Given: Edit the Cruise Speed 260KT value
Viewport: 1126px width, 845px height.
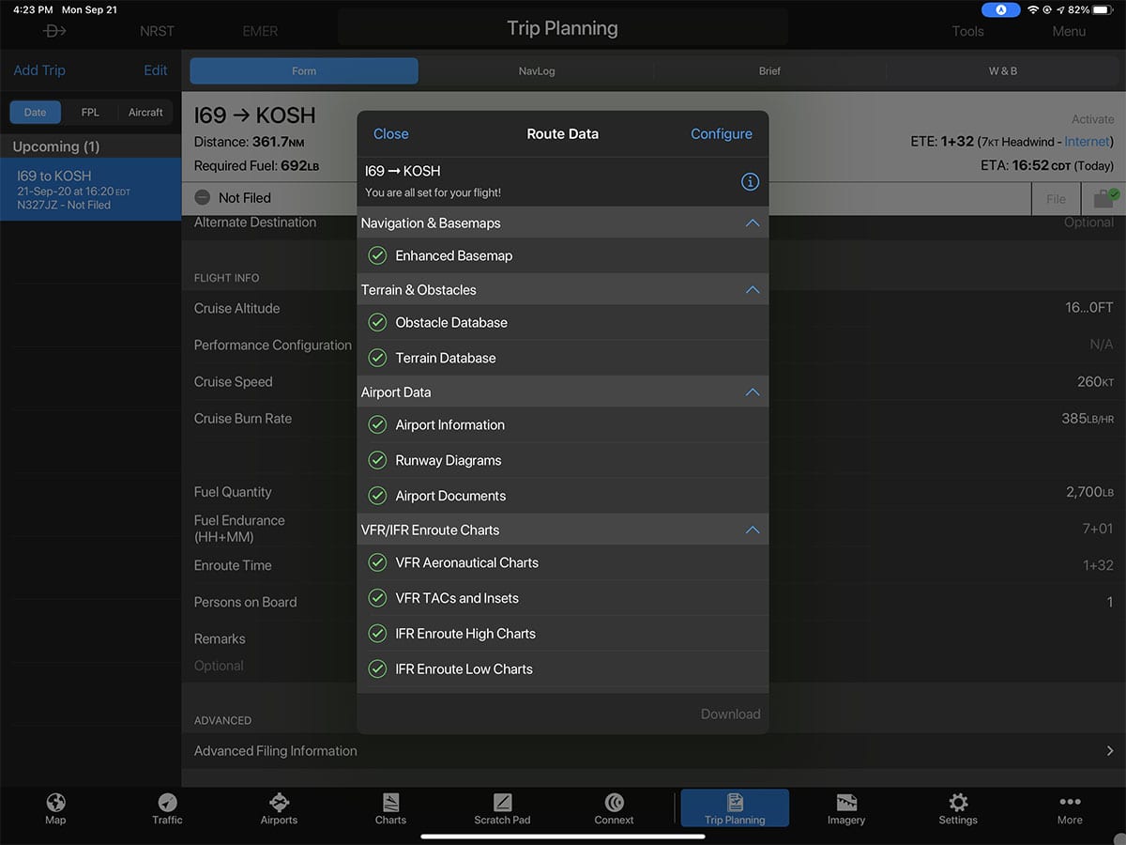Looking at the screenshot, I should point(1095,382).
